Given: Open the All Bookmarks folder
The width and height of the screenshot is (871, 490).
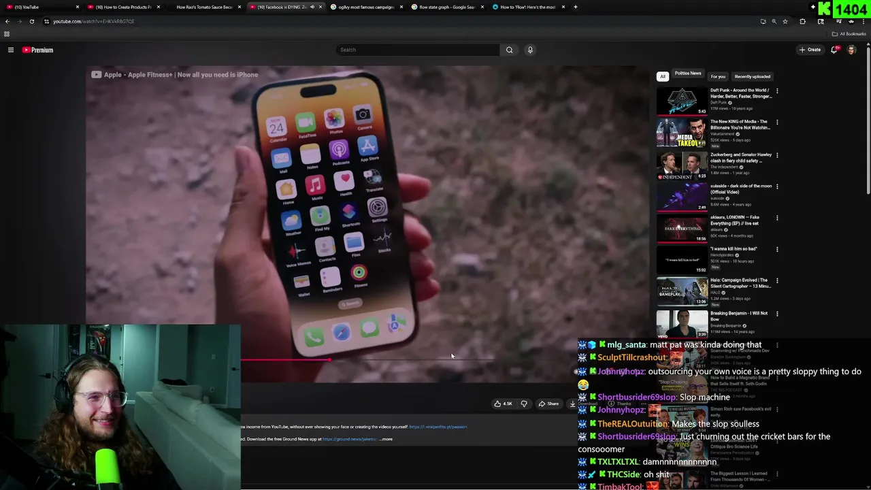Looking at the screenshot, I should [849, 33].
